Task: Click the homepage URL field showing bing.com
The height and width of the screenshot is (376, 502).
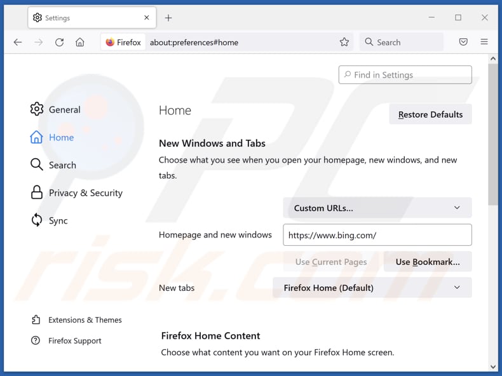Action: (377, 235)
